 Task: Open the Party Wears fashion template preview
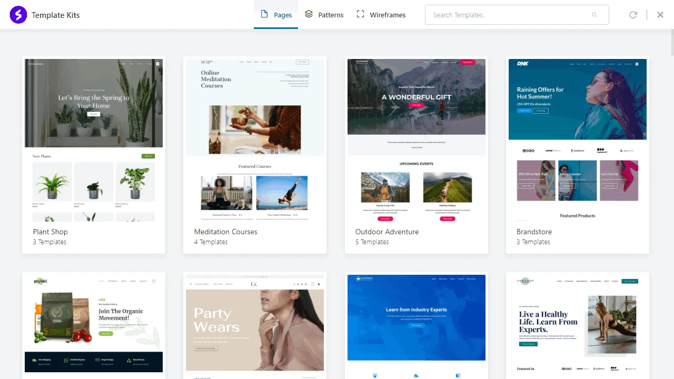[255, 326]
